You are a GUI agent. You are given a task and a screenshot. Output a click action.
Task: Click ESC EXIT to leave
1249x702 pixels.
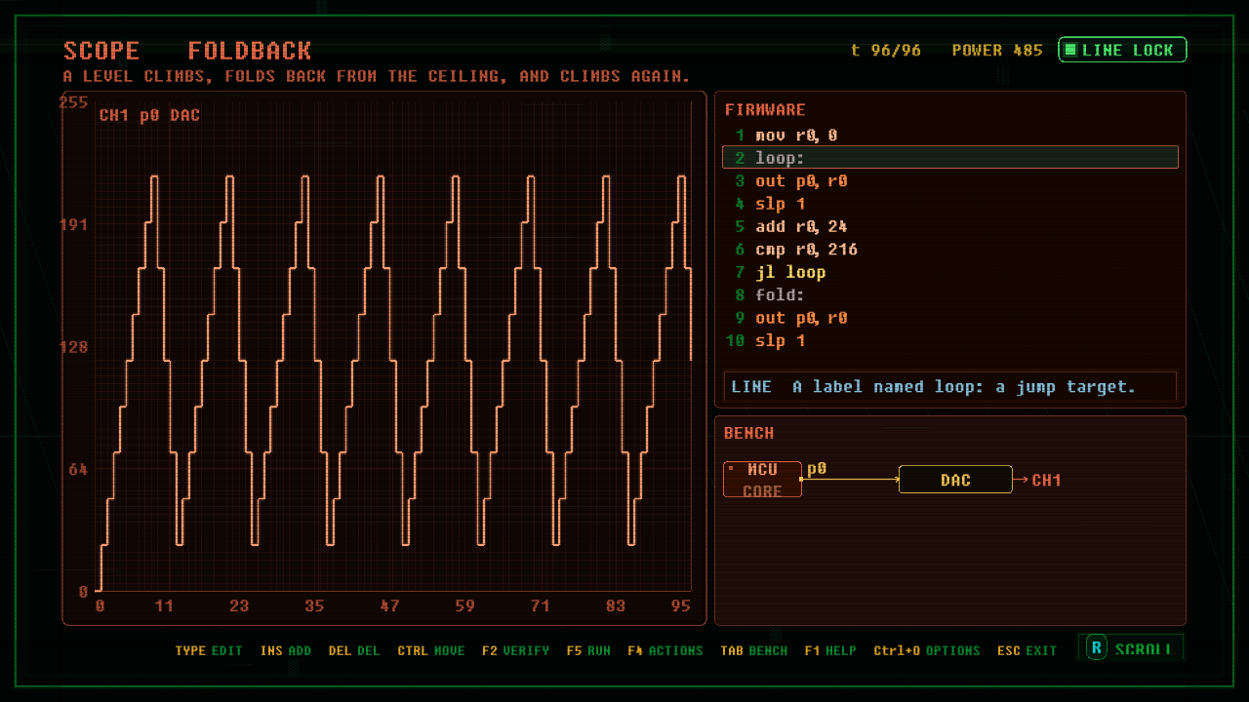tap(1027, 650)
